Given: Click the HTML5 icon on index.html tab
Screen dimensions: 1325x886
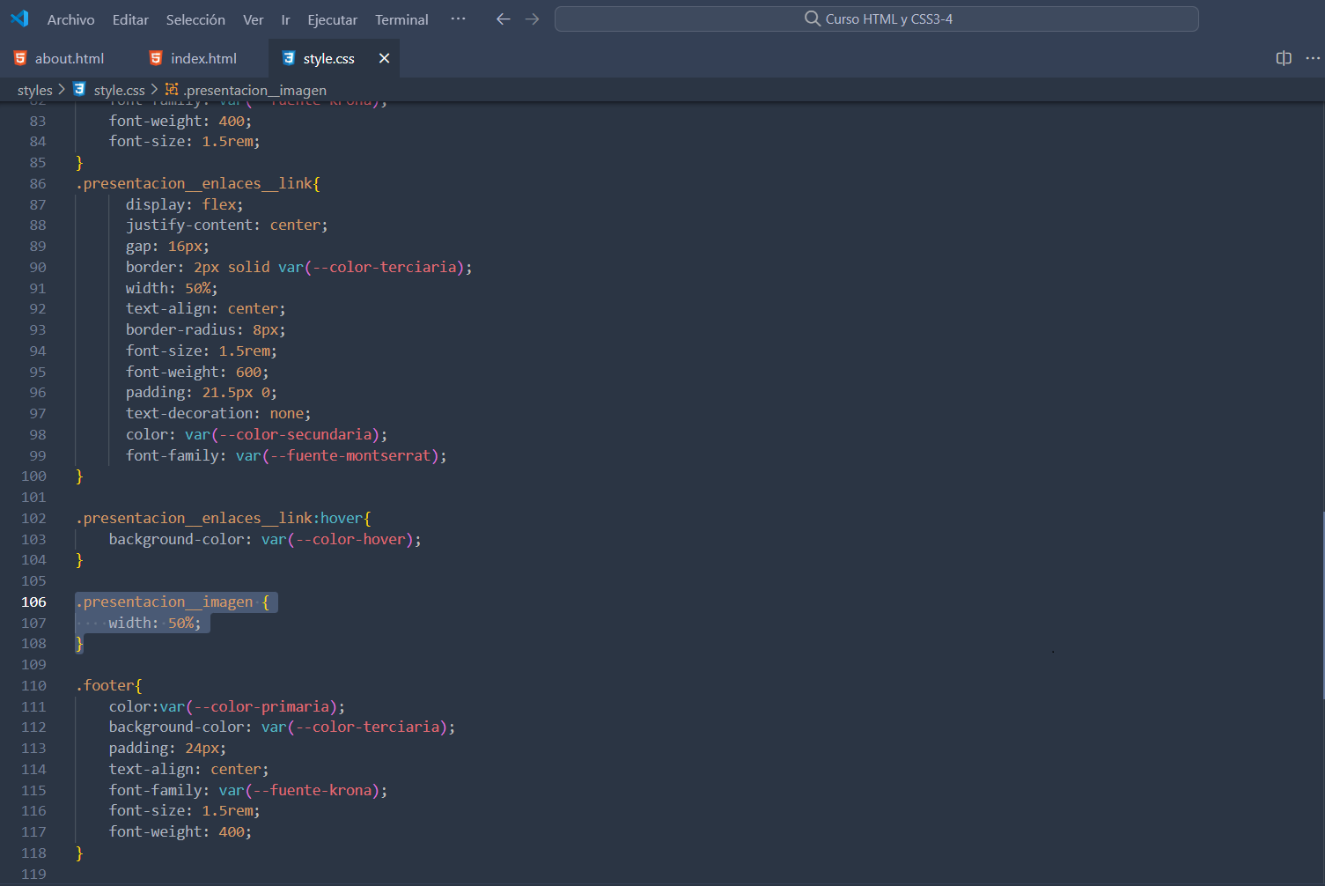Looking at the screenshot, I should 156,58.
